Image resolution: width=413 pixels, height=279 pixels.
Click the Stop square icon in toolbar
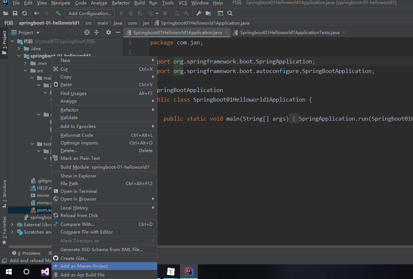click(165, 14)
